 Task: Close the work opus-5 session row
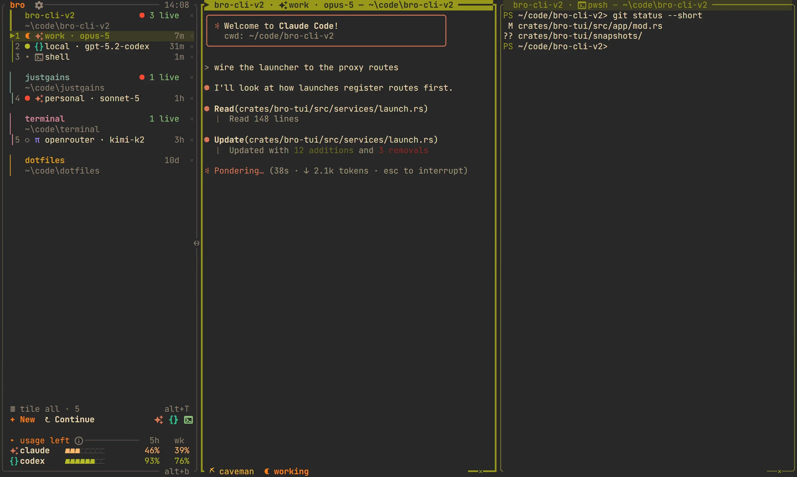(192, 36)
